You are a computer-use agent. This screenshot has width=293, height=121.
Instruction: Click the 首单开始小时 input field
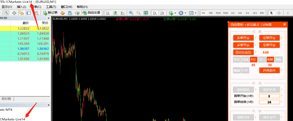tap(269, 96)
